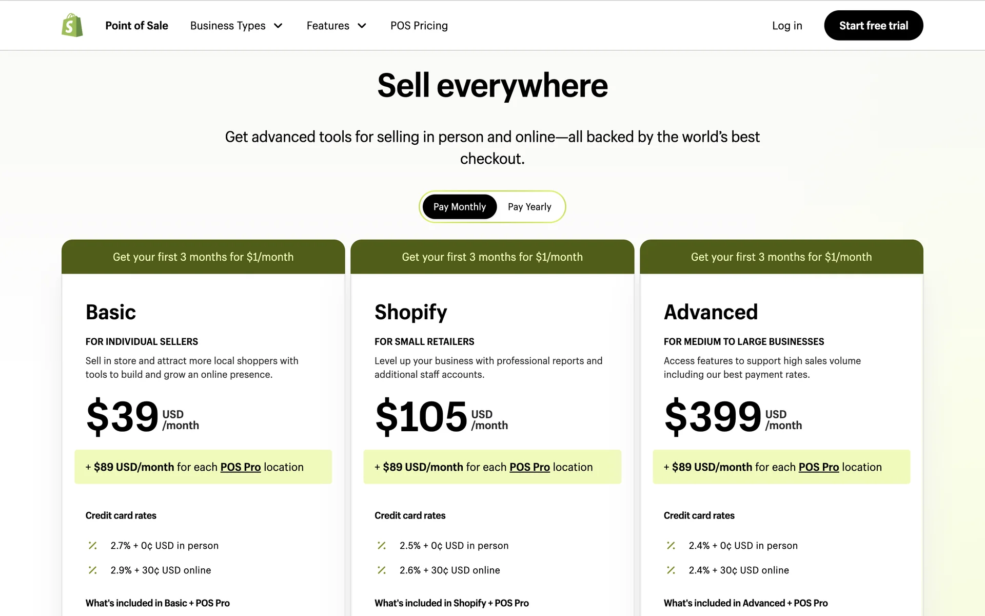Click percent icon beside 2.9% online rate

pos(92,570)
